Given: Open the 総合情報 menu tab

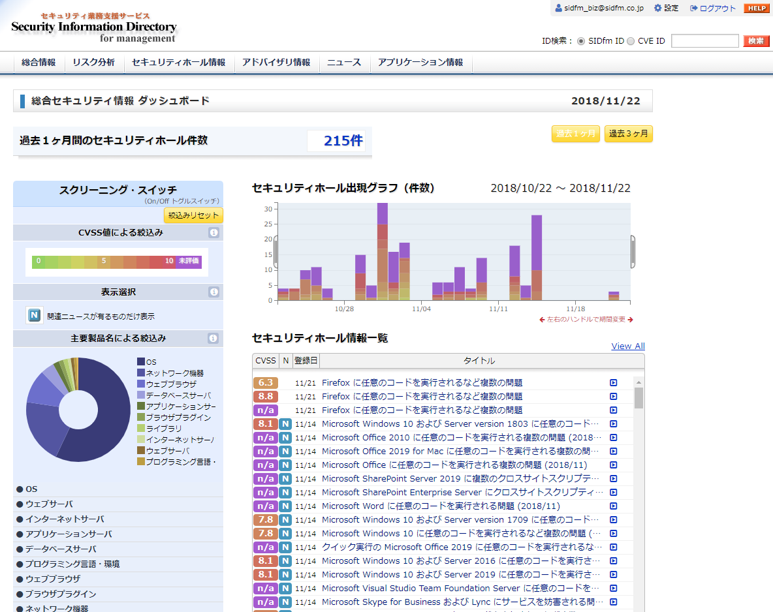Looking at the screenshot, I should pos(39,63).
